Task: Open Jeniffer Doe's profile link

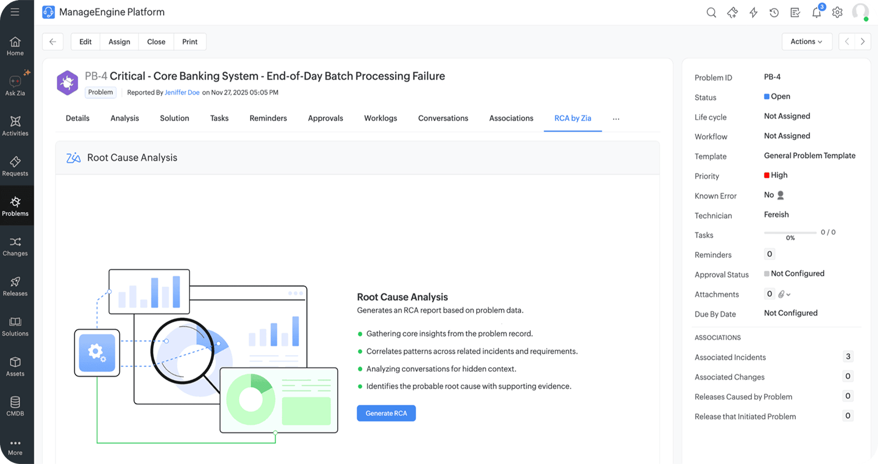Action: pyautogui.click(x=182, y=92)
